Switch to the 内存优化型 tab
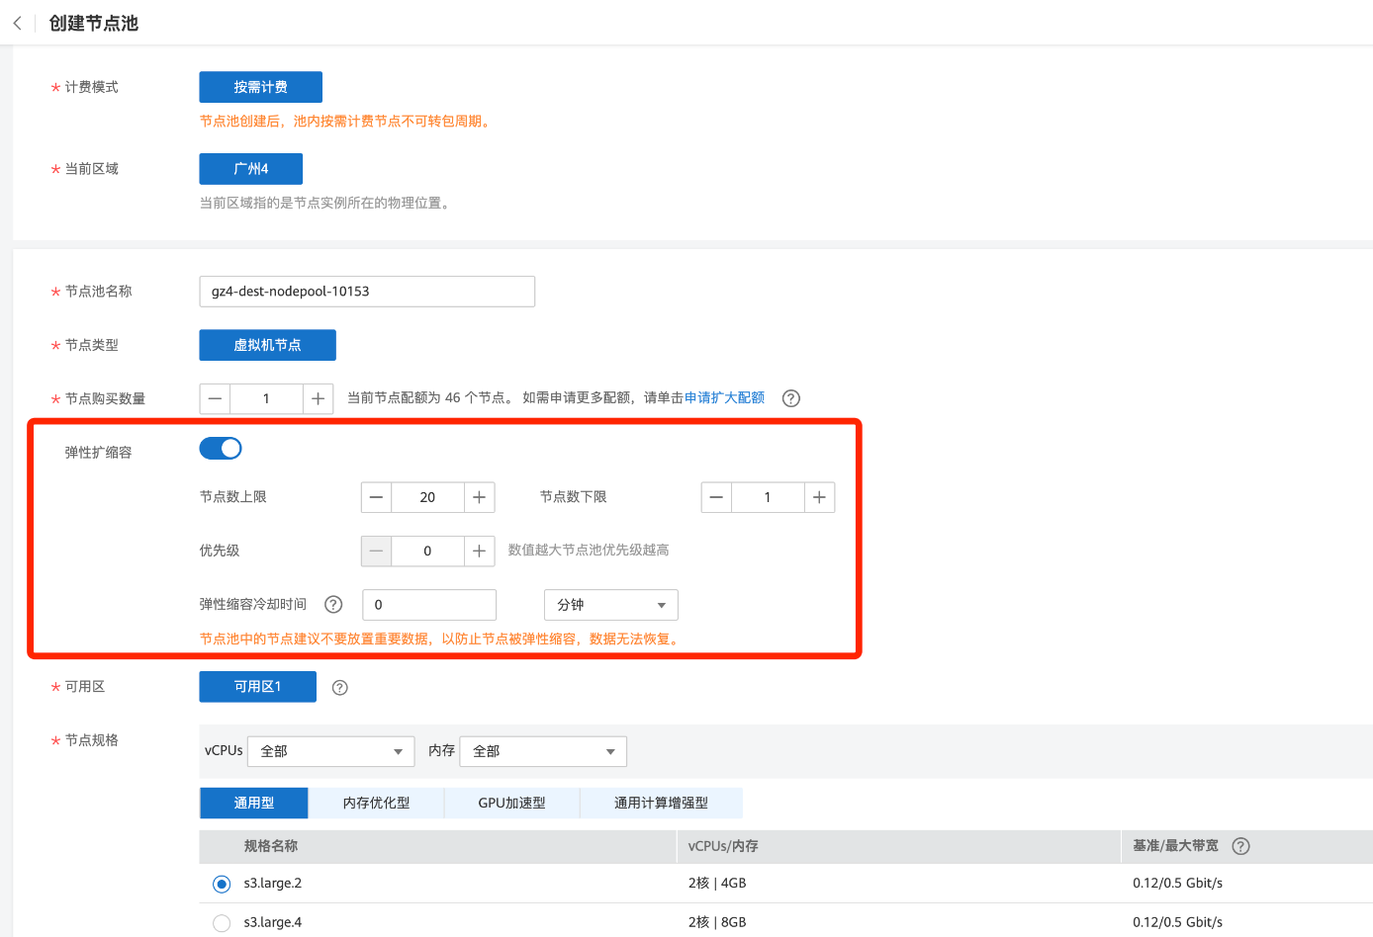This screenshot has height=937, width=1373. point(376,803)
